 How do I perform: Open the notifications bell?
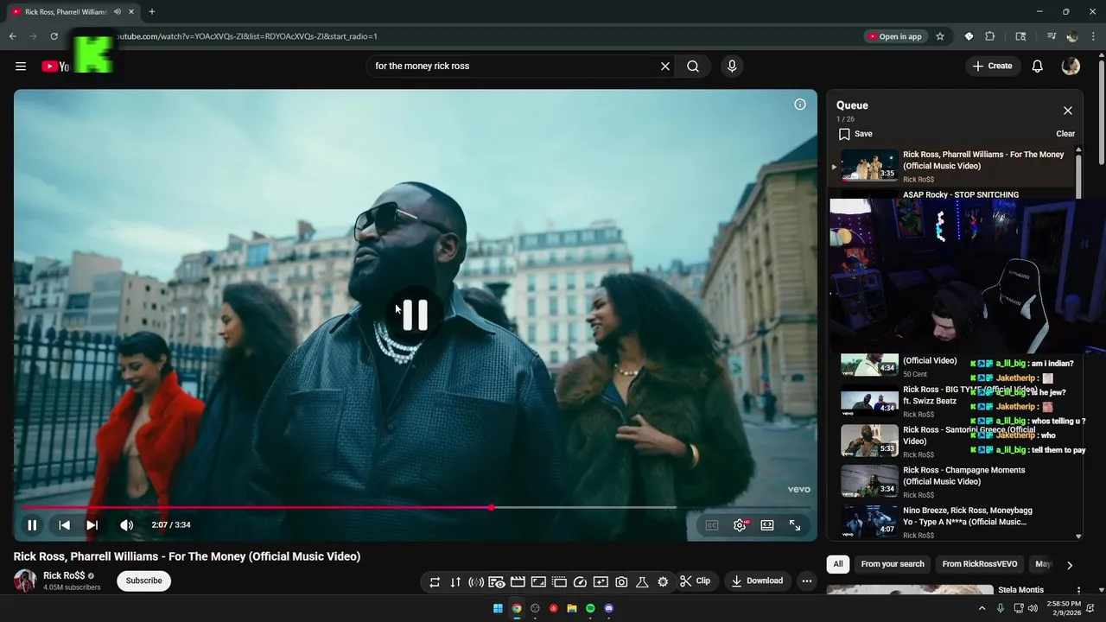(x=1038, y=67)
